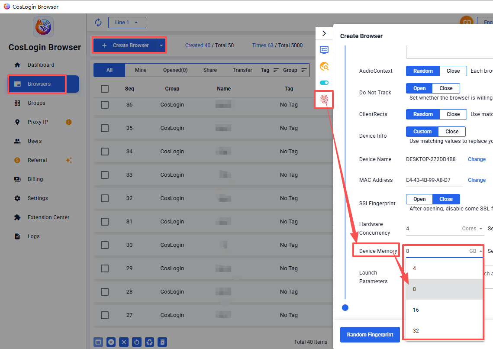Select 4 in Device Memory list

[444, 268]
